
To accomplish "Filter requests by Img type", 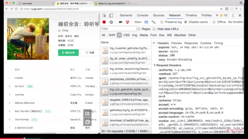I will coord(135,35).
